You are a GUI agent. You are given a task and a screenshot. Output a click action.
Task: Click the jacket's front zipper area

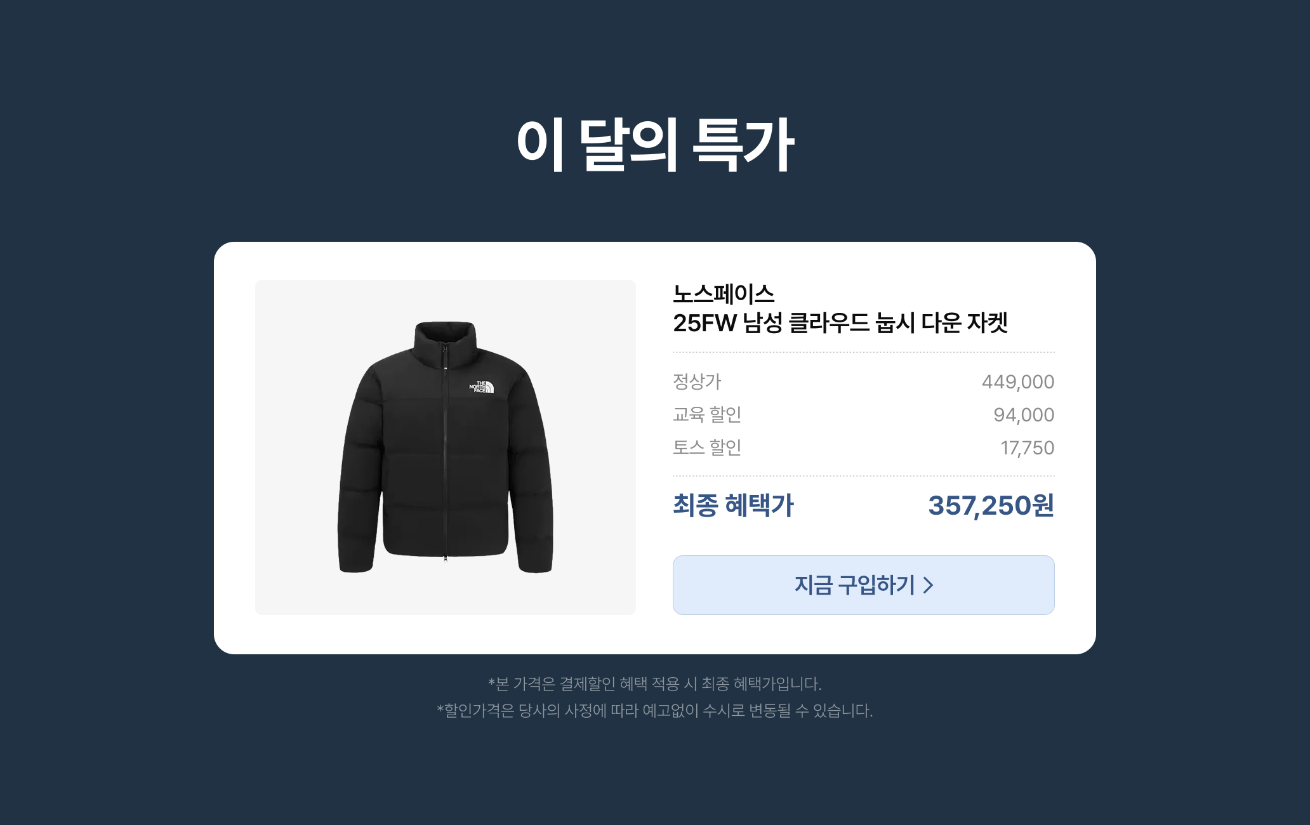point(445,463)
